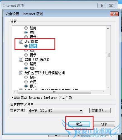Click the vertical scrollbar thumb

pos(108,55)
